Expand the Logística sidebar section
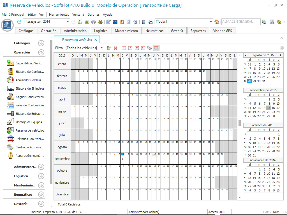The image size is (287, 215). 41,176
